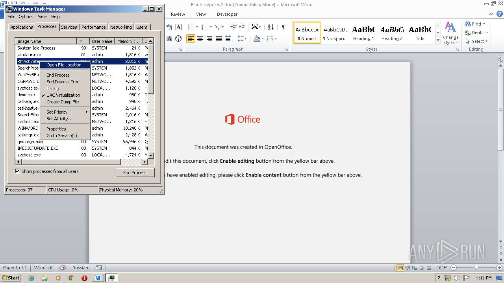Viewport: 504px width, 283px height.
Task: Expand the Styles gallery More arrow
Action: tap(438, 40)
